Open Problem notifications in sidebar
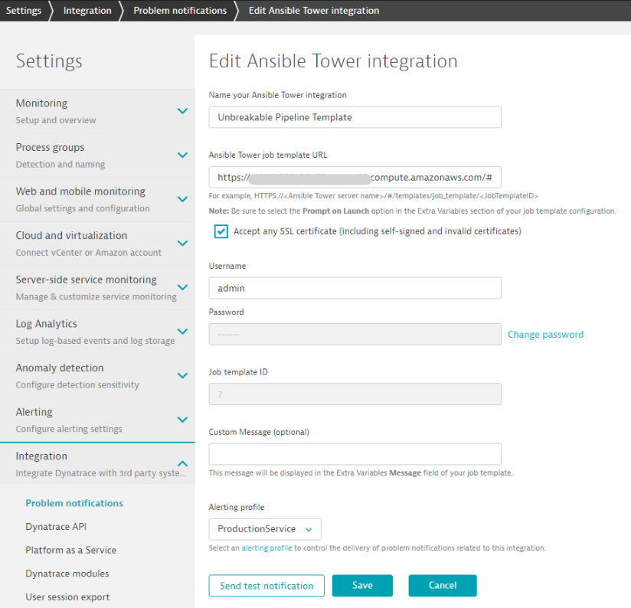This screenshot has height=608, width=631. point(74,503)
